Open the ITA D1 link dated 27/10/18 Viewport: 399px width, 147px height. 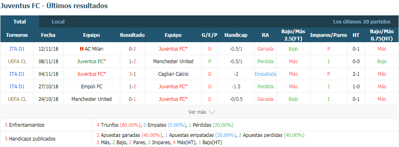[17, 86]
